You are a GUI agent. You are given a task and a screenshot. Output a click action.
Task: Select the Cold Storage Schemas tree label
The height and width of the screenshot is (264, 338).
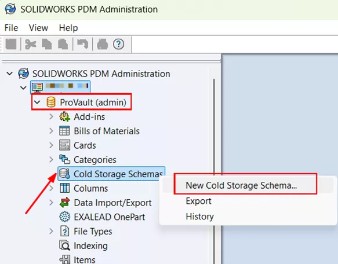[x=118, y=174]
